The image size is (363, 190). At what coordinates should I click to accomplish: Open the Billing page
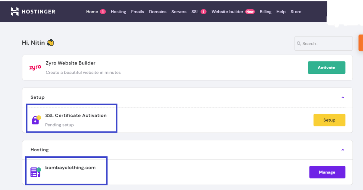pos(266,12)
